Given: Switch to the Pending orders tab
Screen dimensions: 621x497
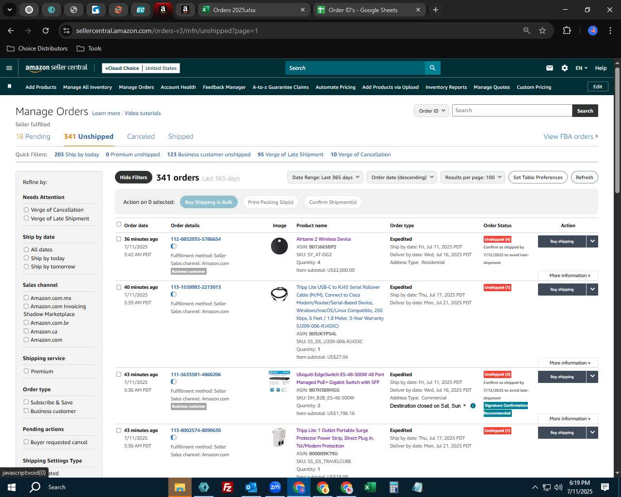Looking at the screenshot, I should point(33,136).
